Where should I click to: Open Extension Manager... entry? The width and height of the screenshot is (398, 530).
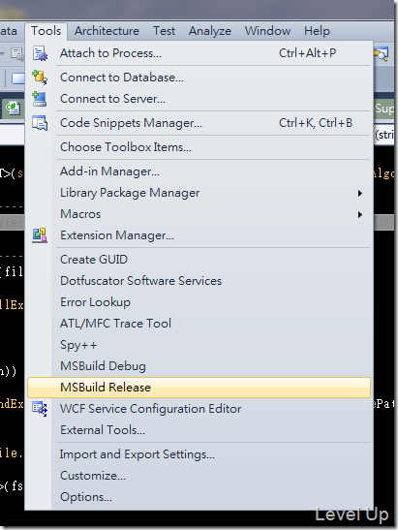[x=199, y=235]
